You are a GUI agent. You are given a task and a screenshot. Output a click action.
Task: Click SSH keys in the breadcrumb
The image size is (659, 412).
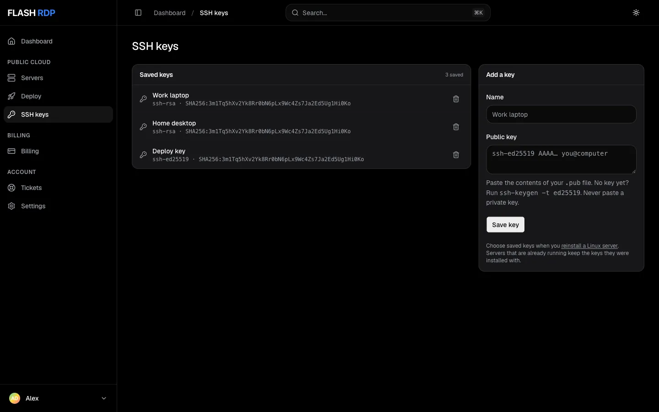tap(214, 13)
